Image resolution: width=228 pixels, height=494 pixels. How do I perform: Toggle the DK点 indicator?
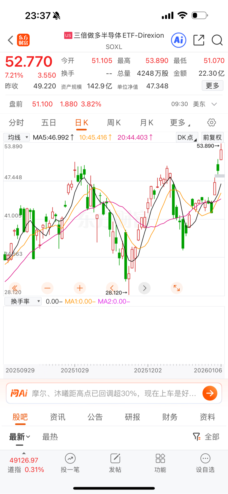point(187,137)
